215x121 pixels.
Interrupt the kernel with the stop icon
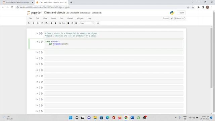(x=68, y=23)
